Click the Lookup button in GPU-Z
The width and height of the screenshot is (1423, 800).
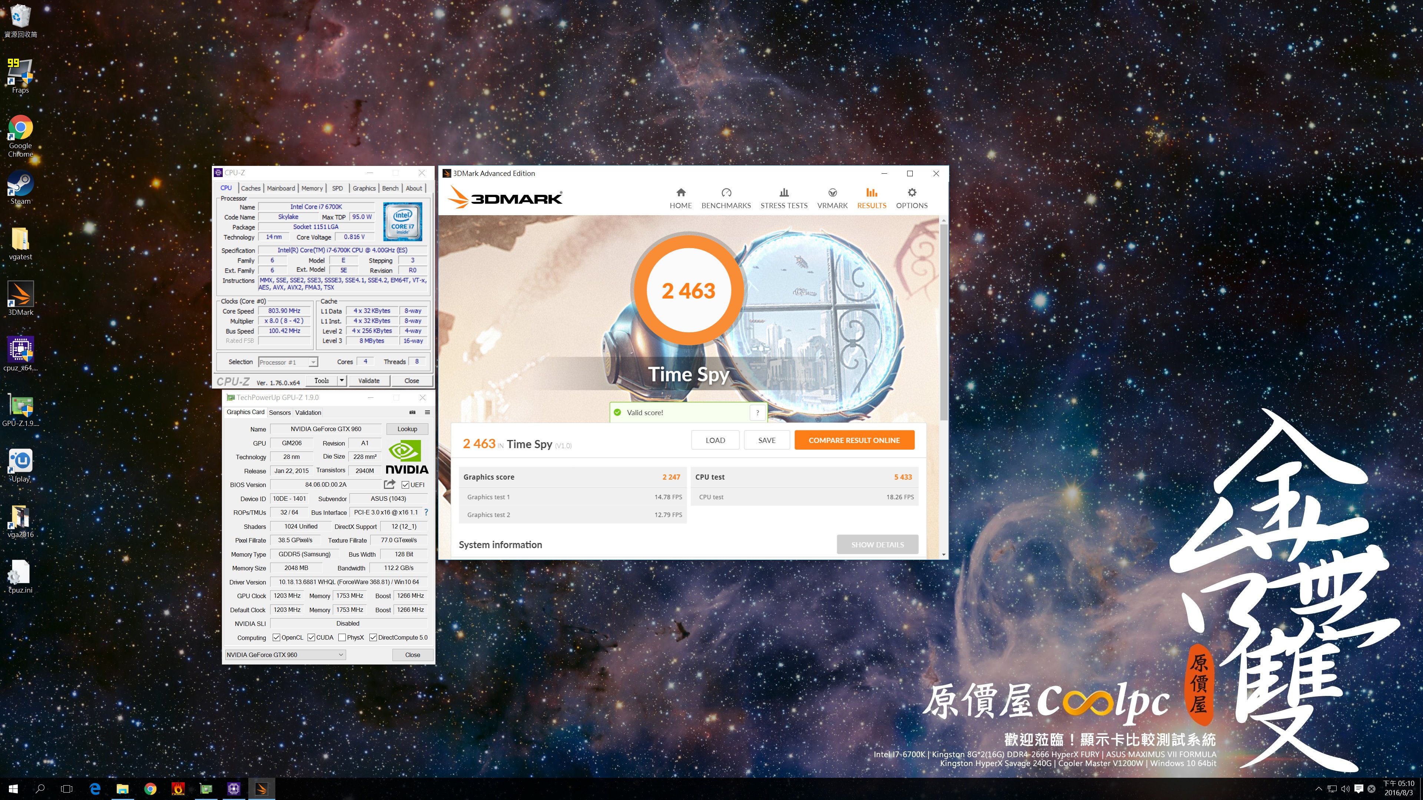coord(407,429)
